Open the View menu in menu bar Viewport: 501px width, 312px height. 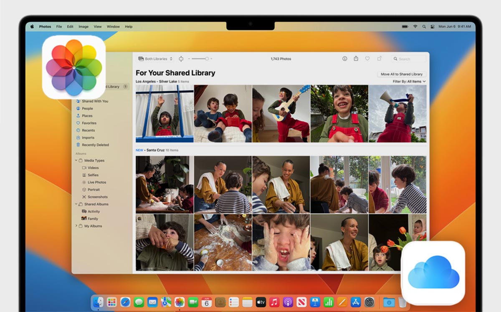pos(97,27)
